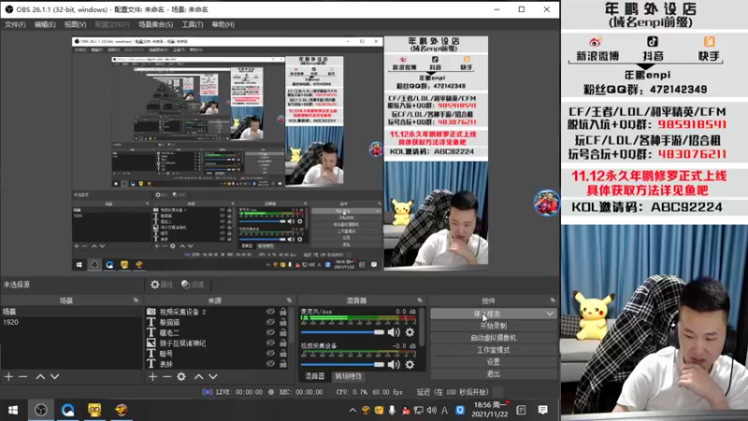This screenshot has height=421, width=748.
Task: Open source properties via the Sources gear icon
Action: click(x=181, y=377)
